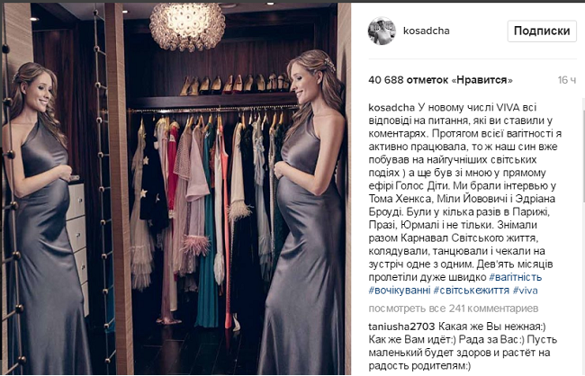Open the #viva hashtag
Viewport: 585px width, 376px height.
526,291
